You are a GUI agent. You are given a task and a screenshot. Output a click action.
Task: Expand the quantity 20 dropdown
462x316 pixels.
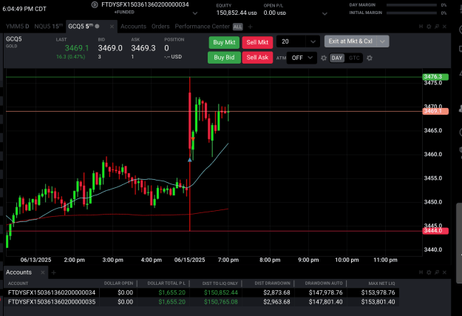click(x=313, y=41)
